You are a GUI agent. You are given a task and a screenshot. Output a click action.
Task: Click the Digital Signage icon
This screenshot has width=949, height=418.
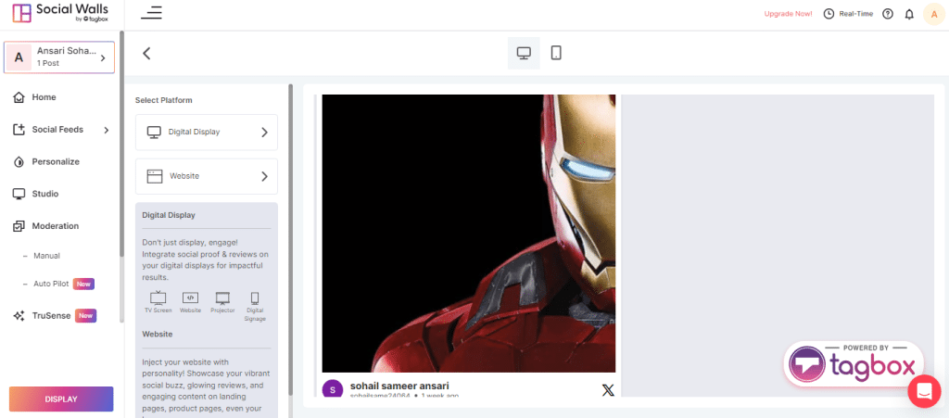[255, 298]
